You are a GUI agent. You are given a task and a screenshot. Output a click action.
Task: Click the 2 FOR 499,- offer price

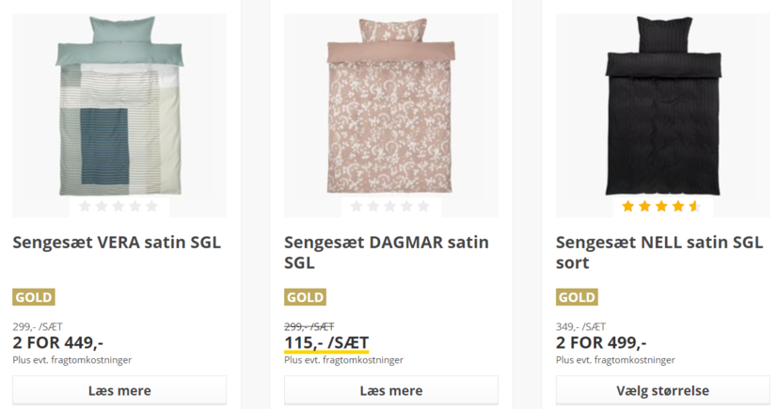click(x=601, y=342)
